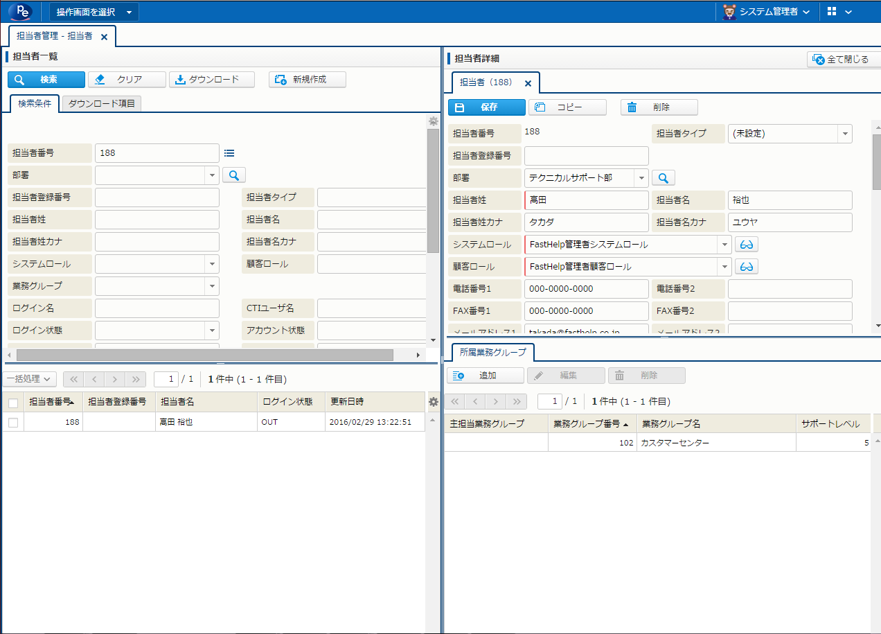Open the 一括処理 dropdown
Screen dimensions: 881x634
point(30,379)
